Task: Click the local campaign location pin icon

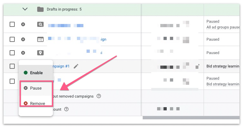Action: pos(40,53)
